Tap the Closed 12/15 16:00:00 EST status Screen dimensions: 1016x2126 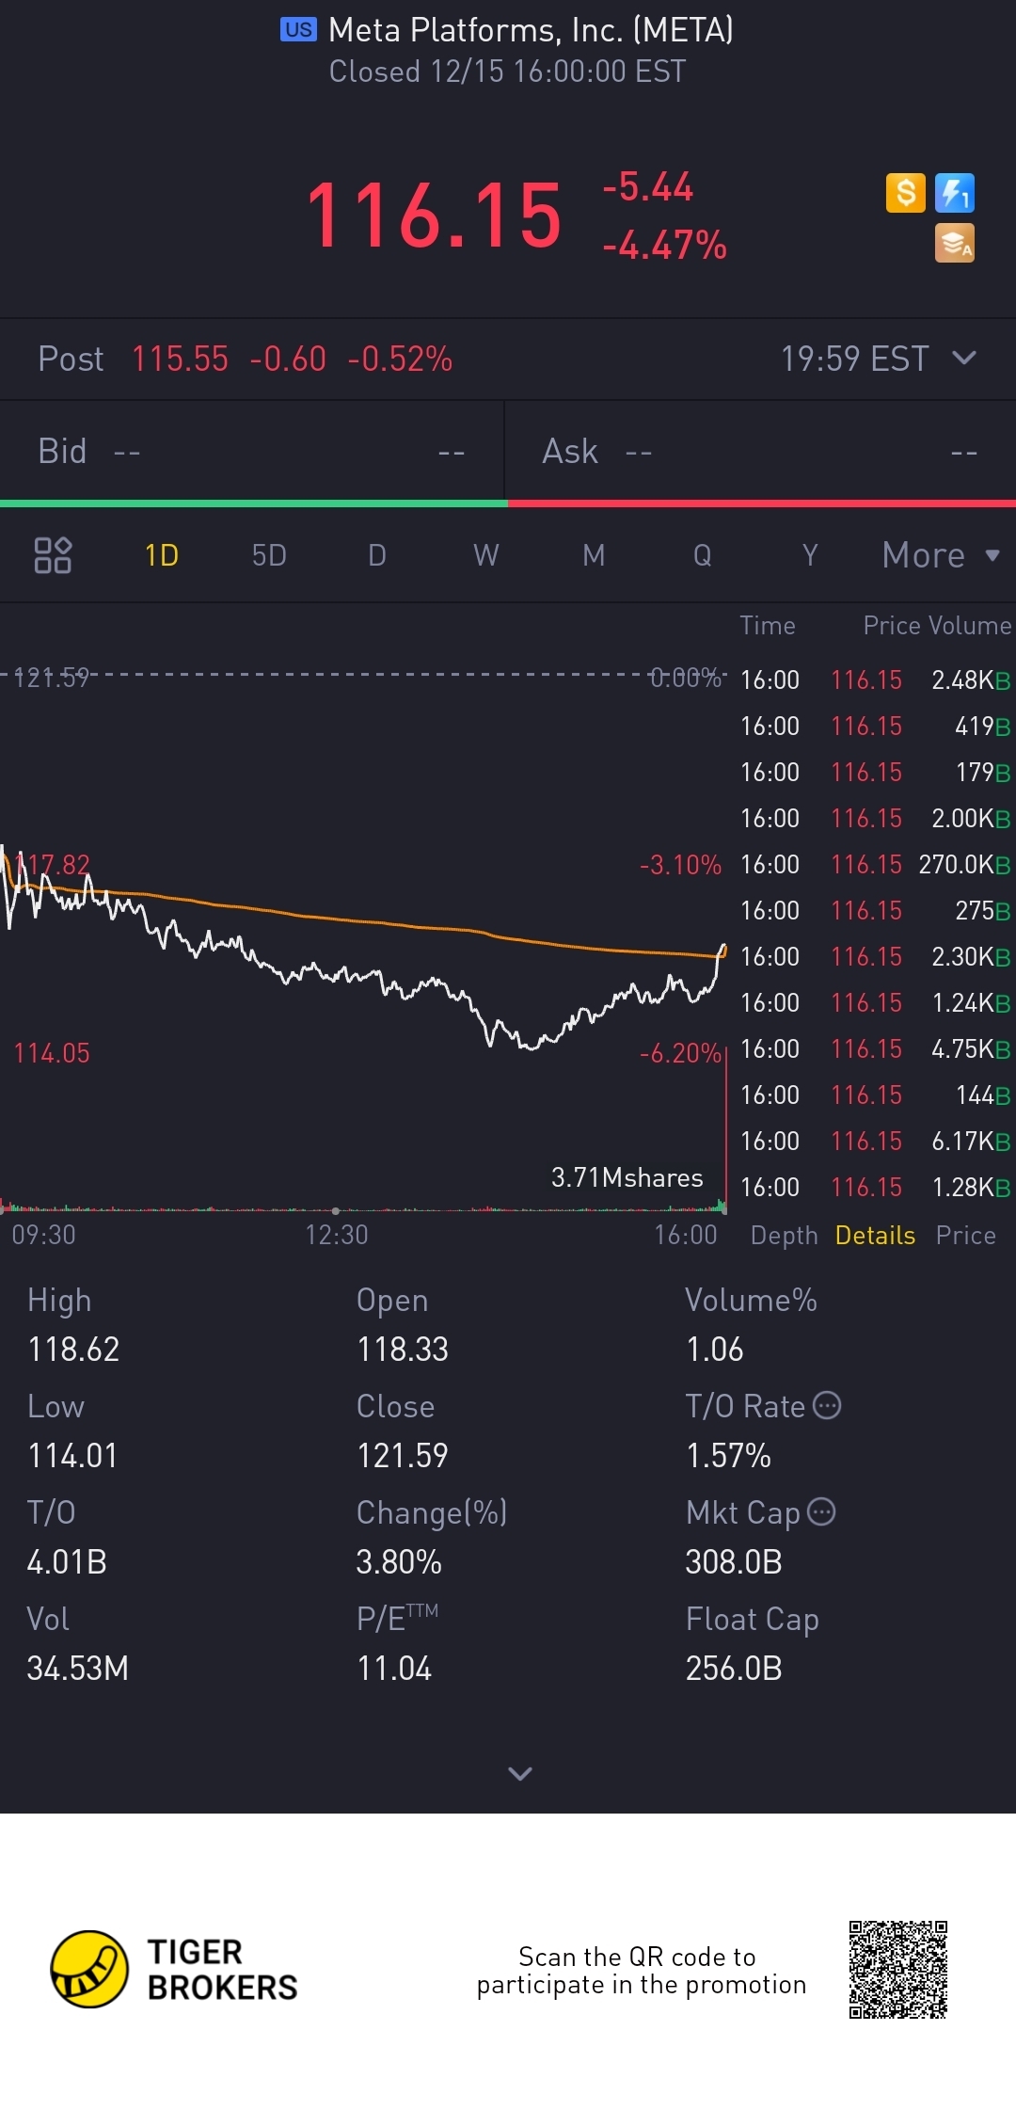[508, 72]
